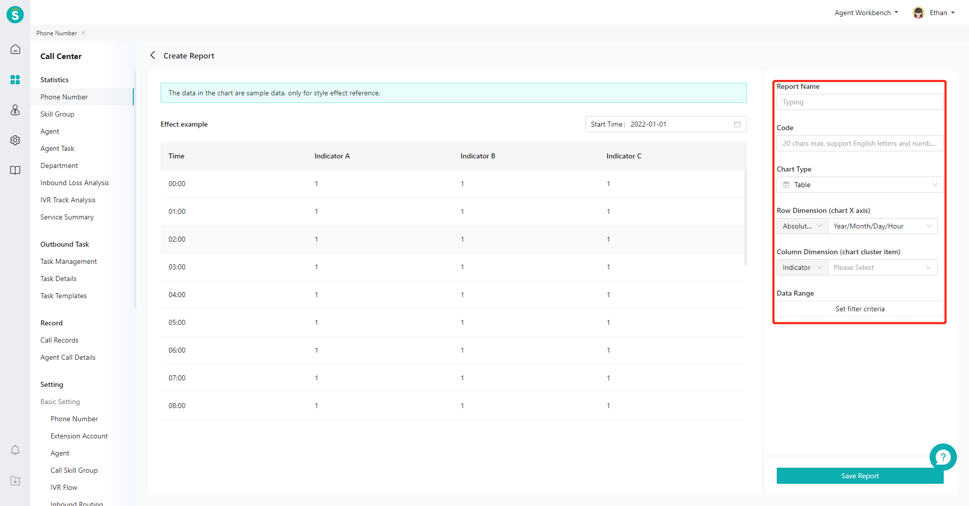Screen dimensions: 969x506
Task: Open Skill Group statistics
Action: [57, 114]
